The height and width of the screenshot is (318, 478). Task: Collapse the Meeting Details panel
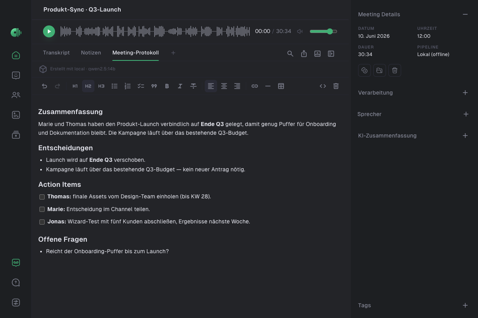(465, 14)
